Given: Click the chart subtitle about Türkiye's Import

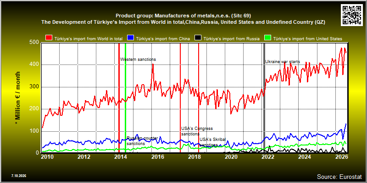Looking at the screenshot, I should (x=183, y=22).
